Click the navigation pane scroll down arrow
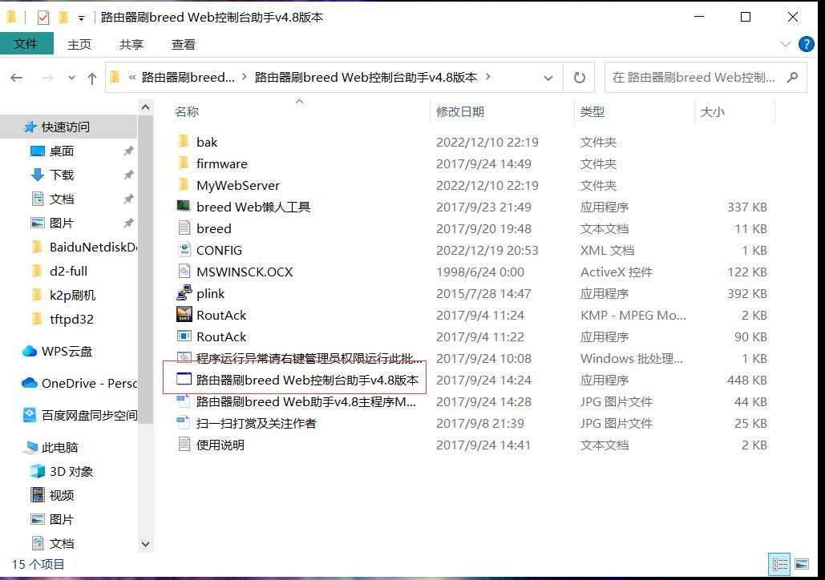 145,544
